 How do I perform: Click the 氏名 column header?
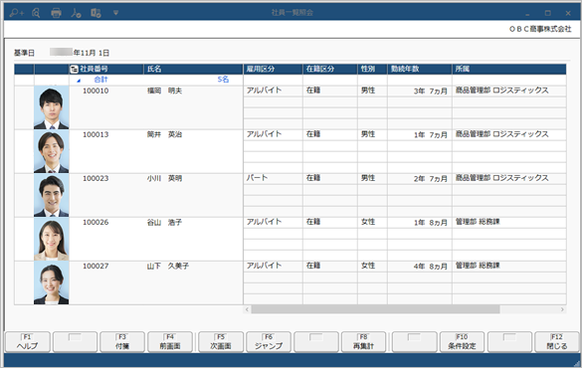[x=154, y=69]
